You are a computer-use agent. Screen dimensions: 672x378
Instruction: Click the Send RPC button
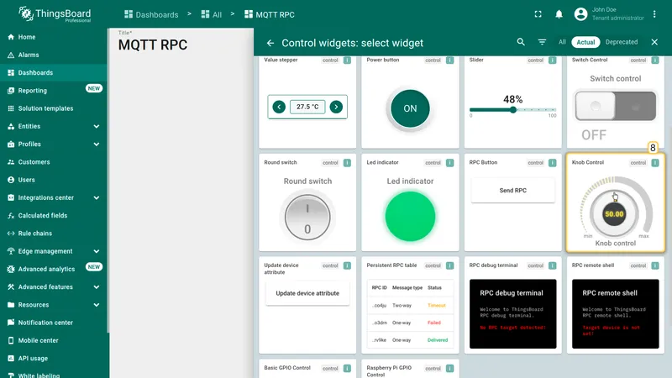513,191
